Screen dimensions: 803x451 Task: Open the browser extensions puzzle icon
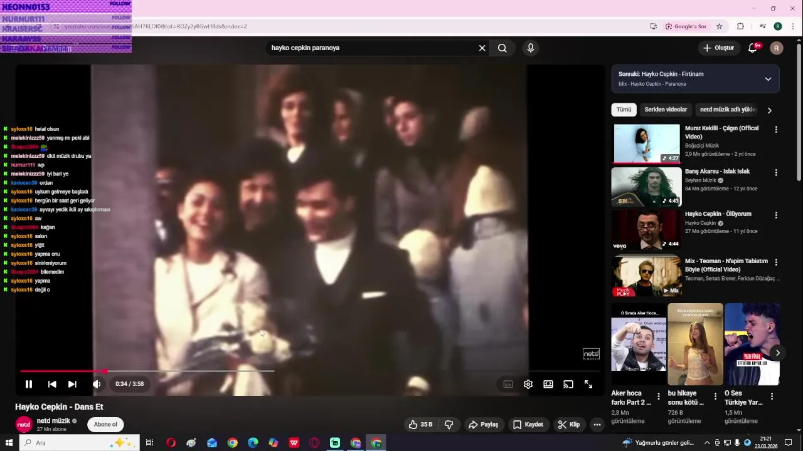(740, 26)
